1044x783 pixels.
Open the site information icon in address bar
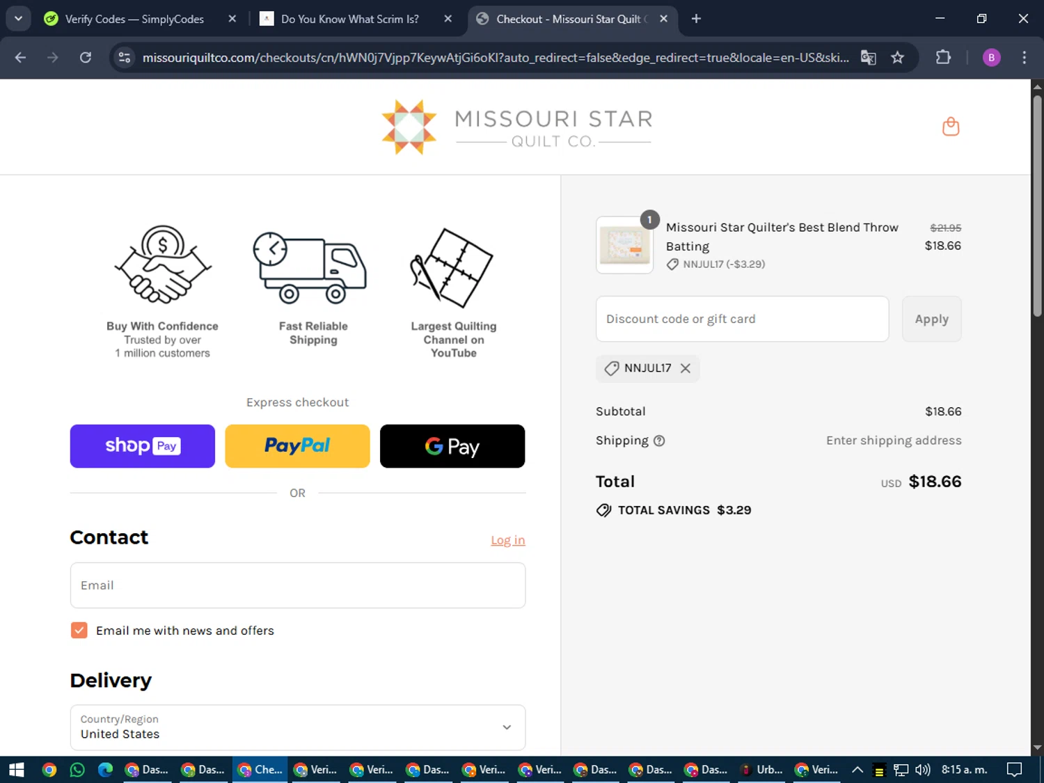click(x=125, y=58)
